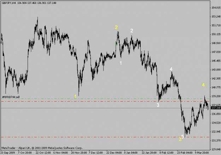The height and width of the screenshot is (155, 221).
Task: Click the 151.710 price scale value
Action: pos(216,25)
